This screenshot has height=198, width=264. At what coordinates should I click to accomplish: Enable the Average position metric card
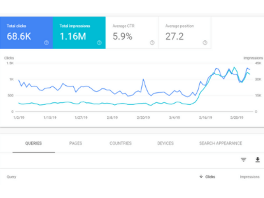[x=185, y=33]
